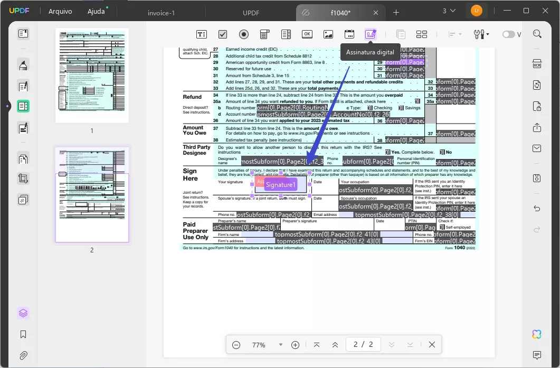Click the form field grid arrangement icon
The width and height of the screenshot is (560, 368).
pos(422,34)
